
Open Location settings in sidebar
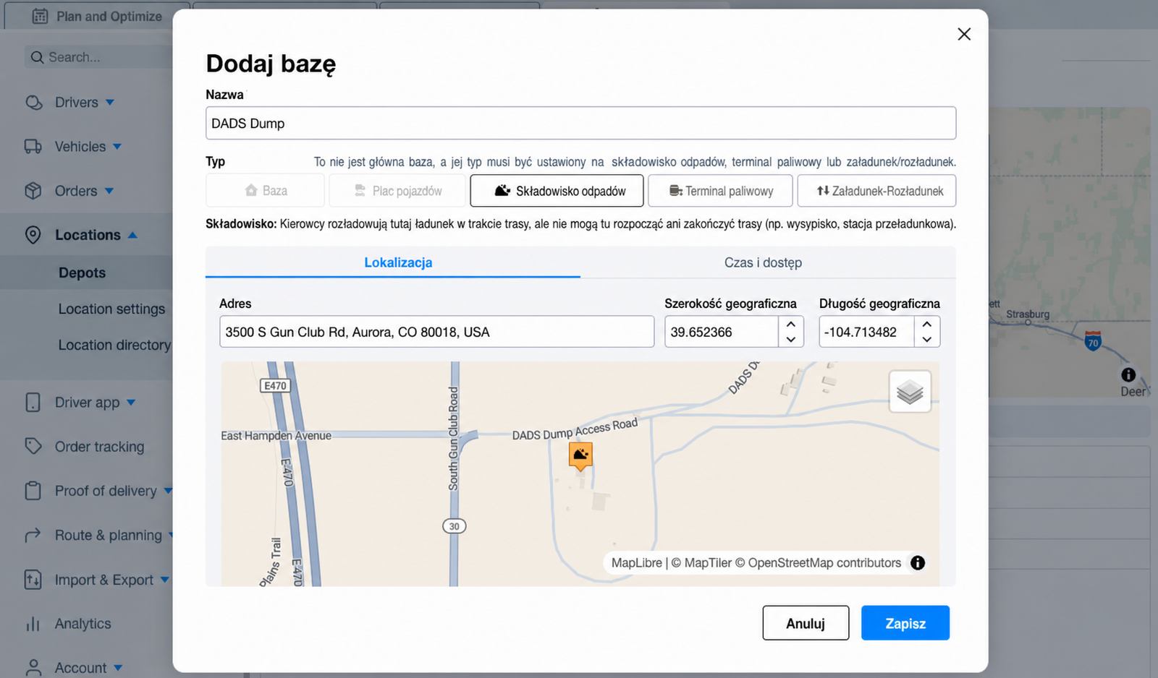pos(111,309)
